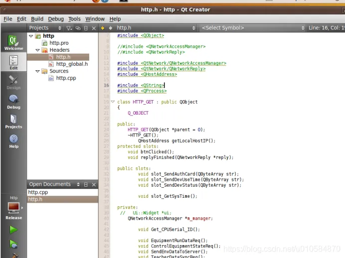This screenshot has height=258, width=345.
Task: Split the Projects side panel
Action: (86, 28)
